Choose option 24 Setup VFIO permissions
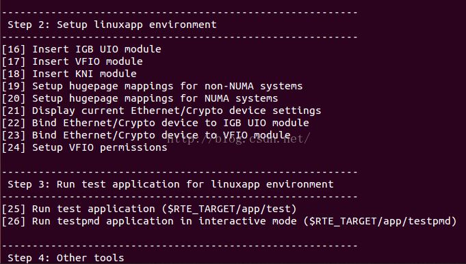The image size is (466, 264). [x=85, y=147]
